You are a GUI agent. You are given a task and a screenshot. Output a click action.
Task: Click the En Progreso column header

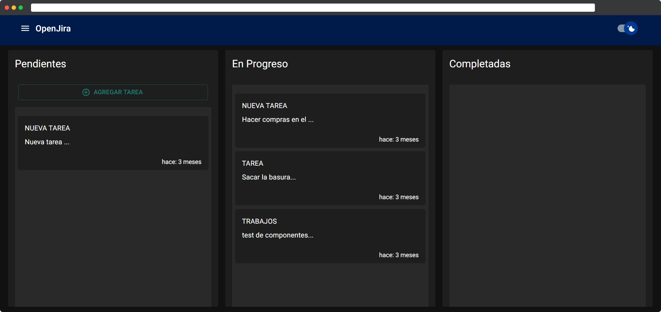260,64
